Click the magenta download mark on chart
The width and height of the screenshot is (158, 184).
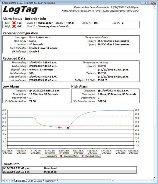coord(59,127)
